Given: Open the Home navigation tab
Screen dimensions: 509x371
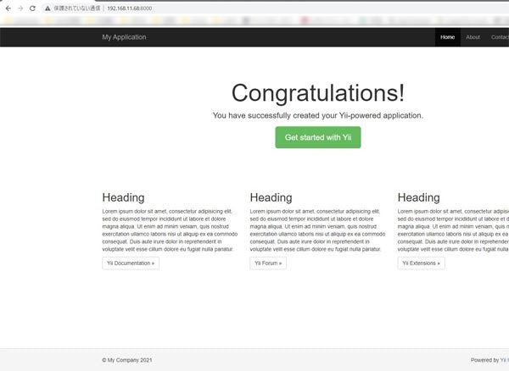Looking at the screenshot, I should click(447, 37).
